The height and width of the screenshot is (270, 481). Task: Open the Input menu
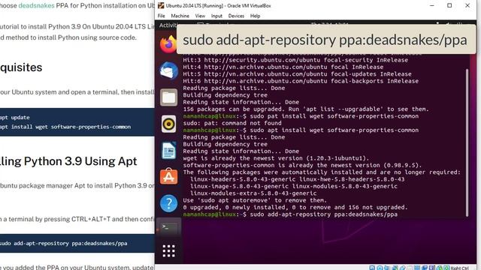click(x=216, y=16)
